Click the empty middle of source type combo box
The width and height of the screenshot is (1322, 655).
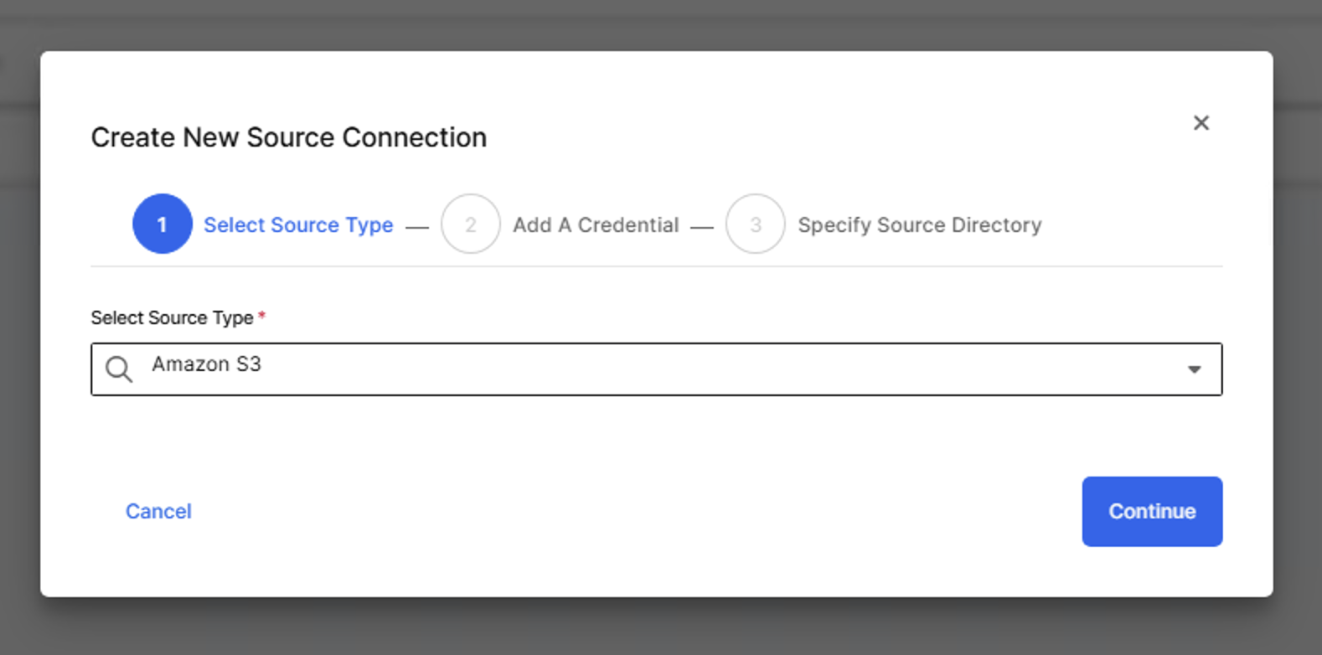[x=670, y=369]
